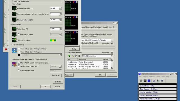This screenshot has width=180, height=101.
Task: Click the Defaults button
Action: point(58,82)
